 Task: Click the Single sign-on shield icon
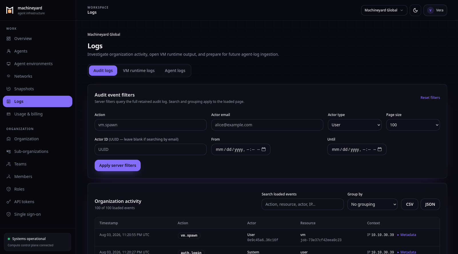coord(9,214)
